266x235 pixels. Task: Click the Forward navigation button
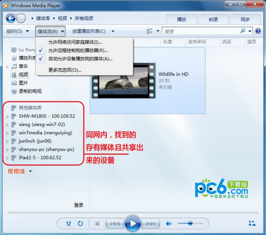point(21,18)
